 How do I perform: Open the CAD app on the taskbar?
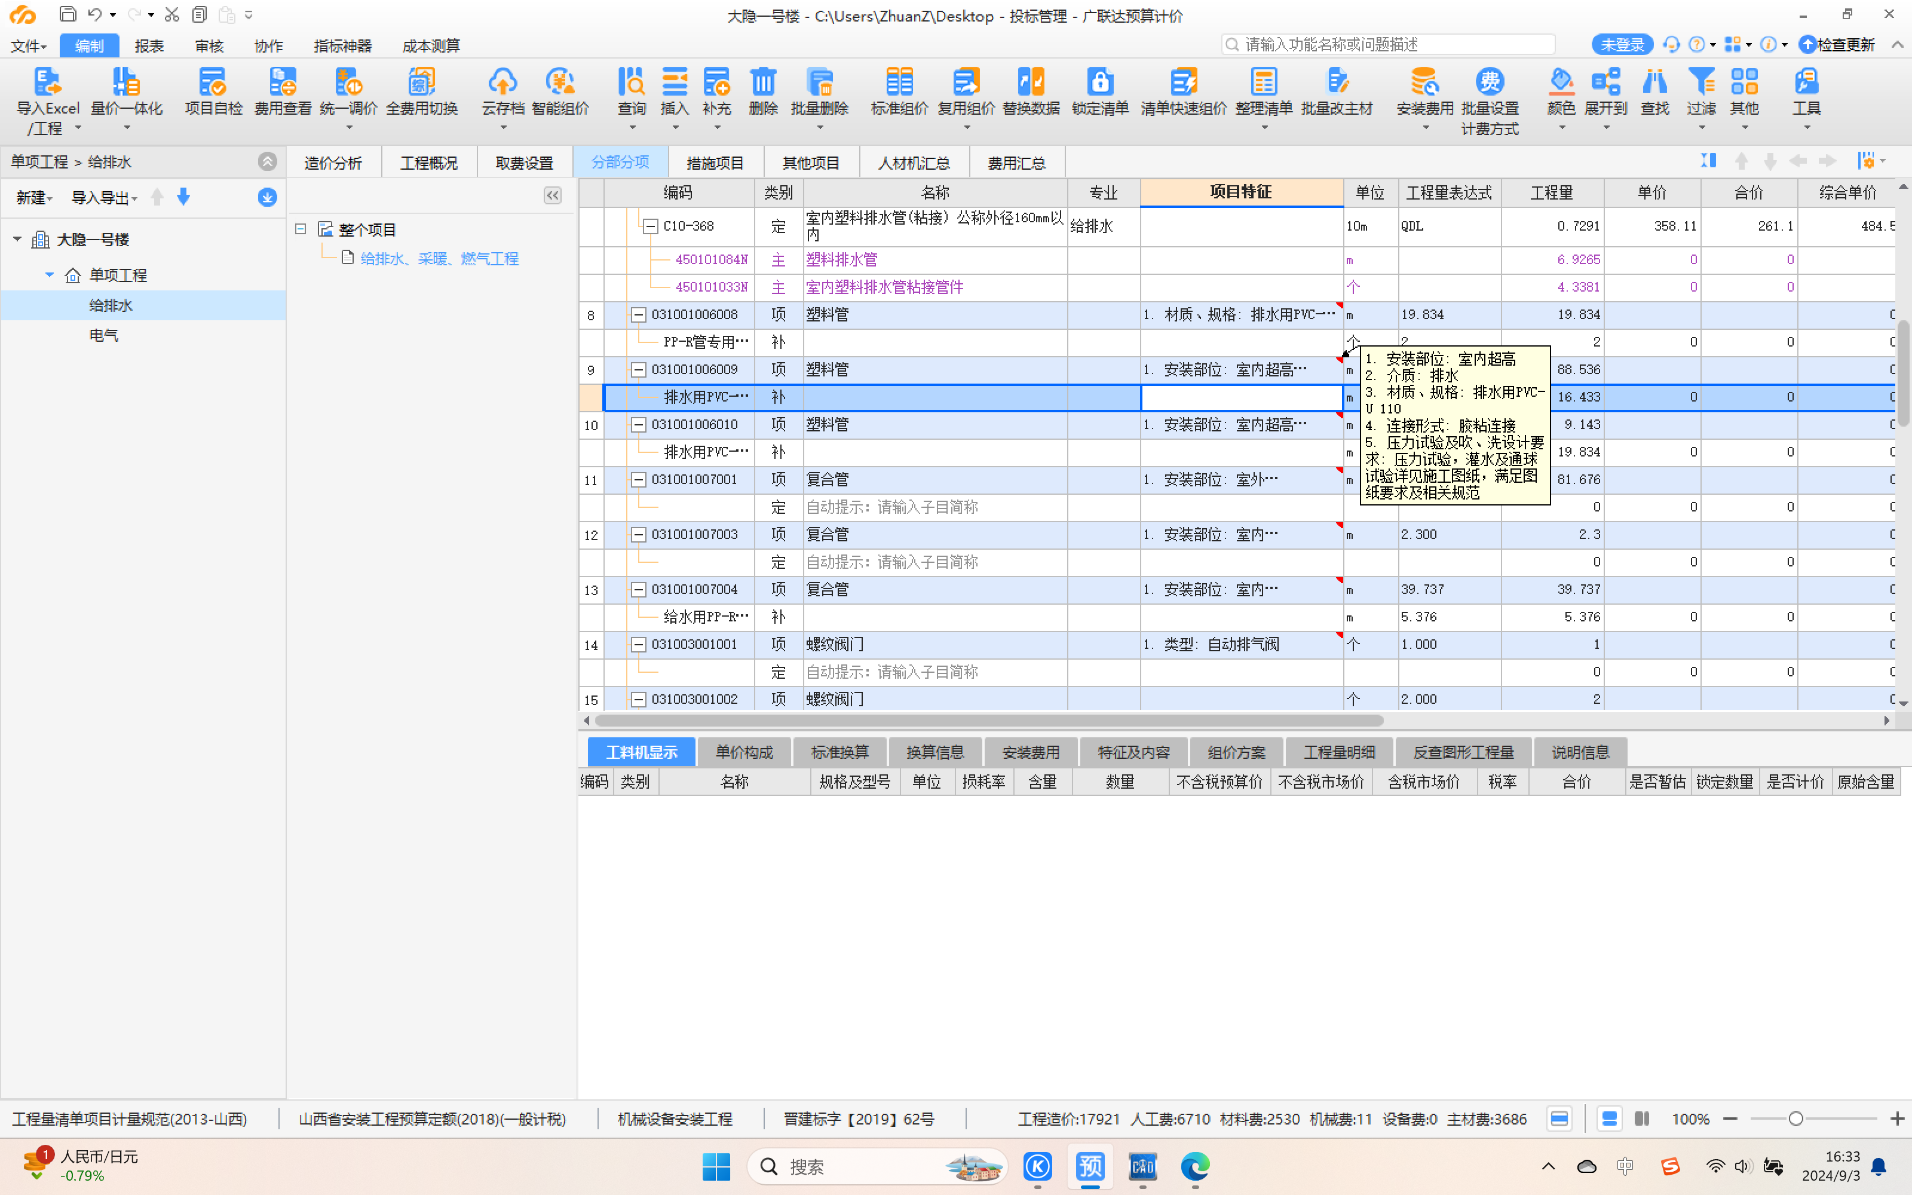[x=1142, y=1166]
